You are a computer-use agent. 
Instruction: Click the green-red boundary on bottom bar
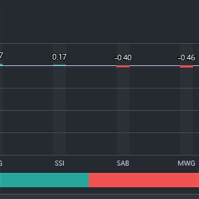(x=89, y=180)
